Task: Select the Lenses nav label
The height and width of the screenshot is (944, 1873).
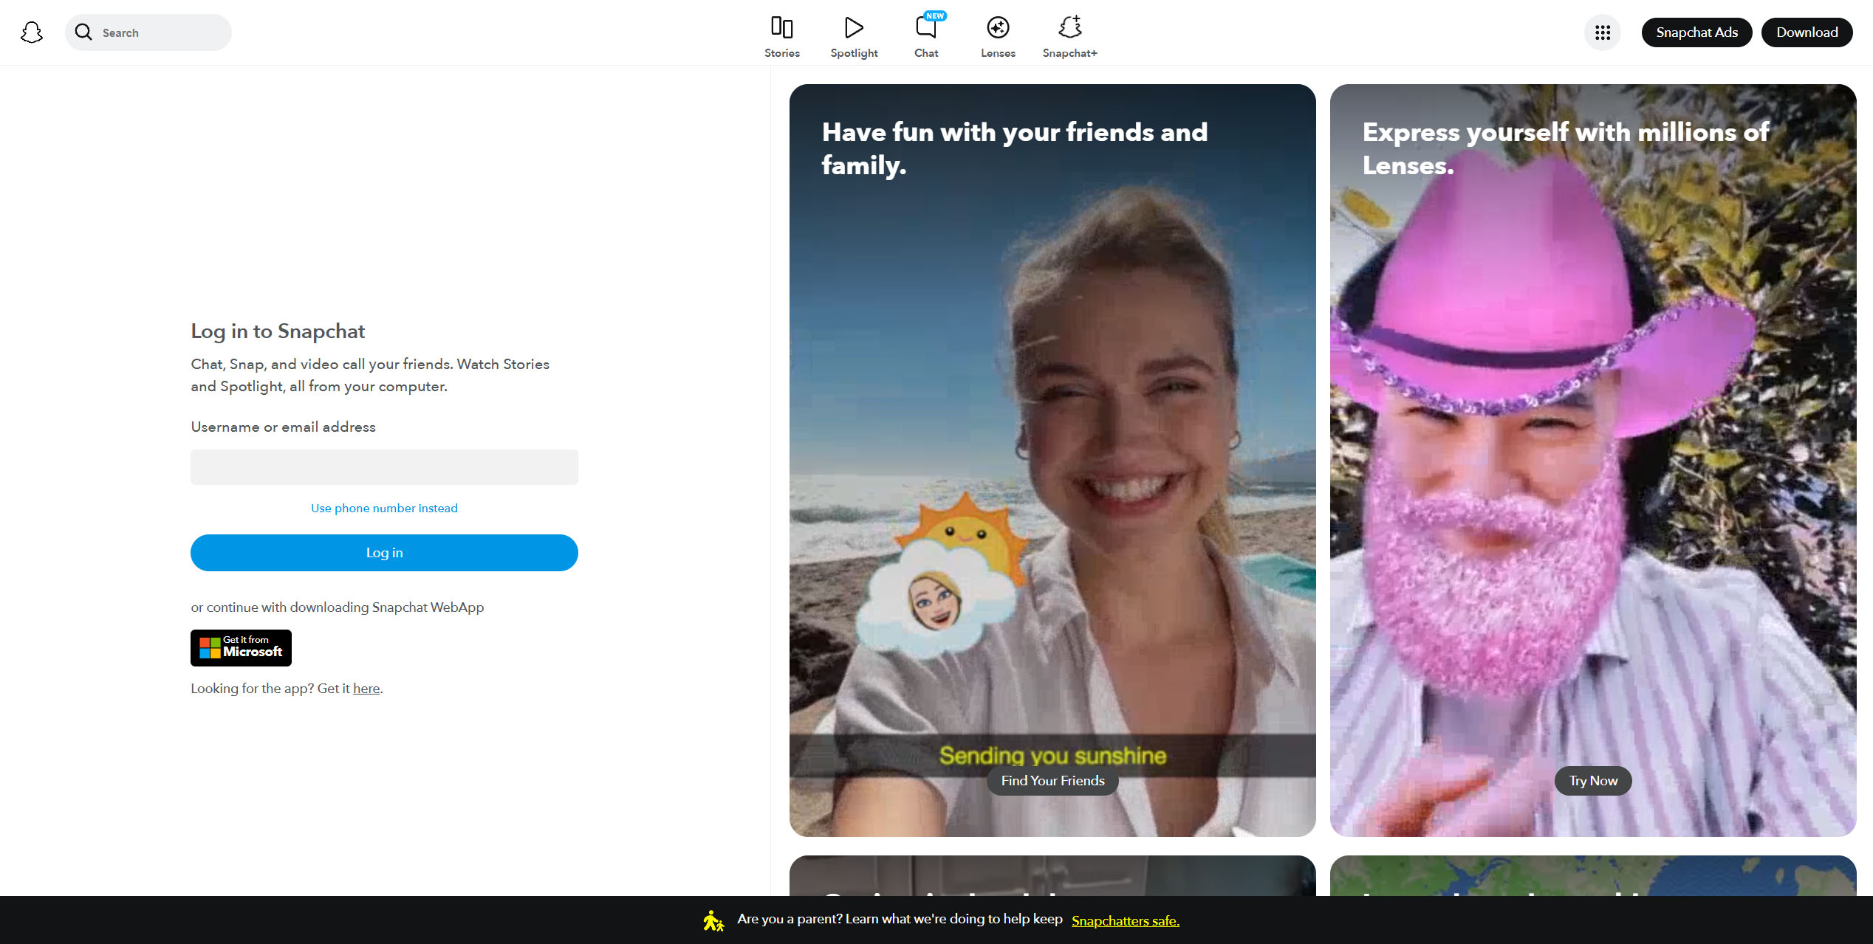Action: (x=998, y=53)
